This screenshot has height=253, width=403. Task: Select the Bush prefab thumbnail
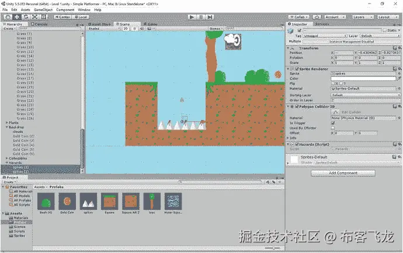pos(46,202)
